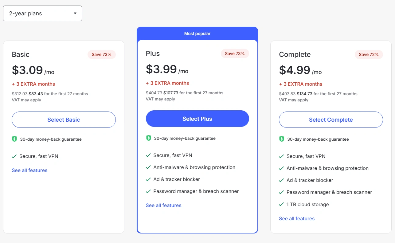Click the checkmark beside Secure, fast VPN on Basic
The height and width of the screenshot is (243, 395).
[x=14, y=156]
